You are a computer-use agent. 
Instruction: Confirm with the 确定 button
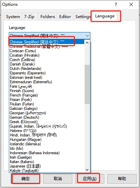click(x=25, y=179)
